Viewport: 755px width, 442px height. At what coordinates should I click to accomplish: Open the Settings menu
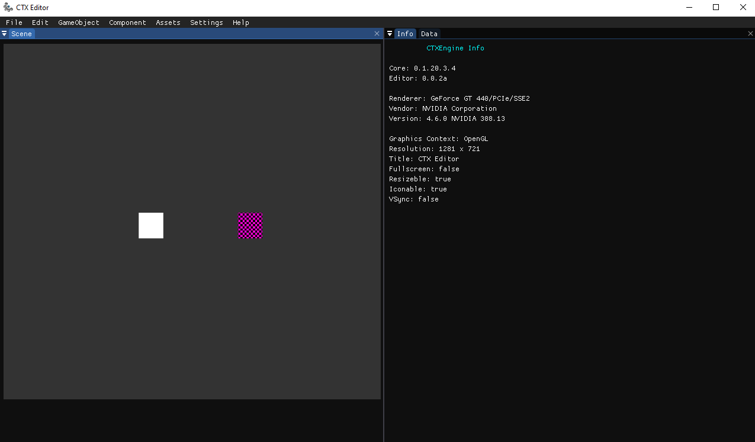point(207,23)
